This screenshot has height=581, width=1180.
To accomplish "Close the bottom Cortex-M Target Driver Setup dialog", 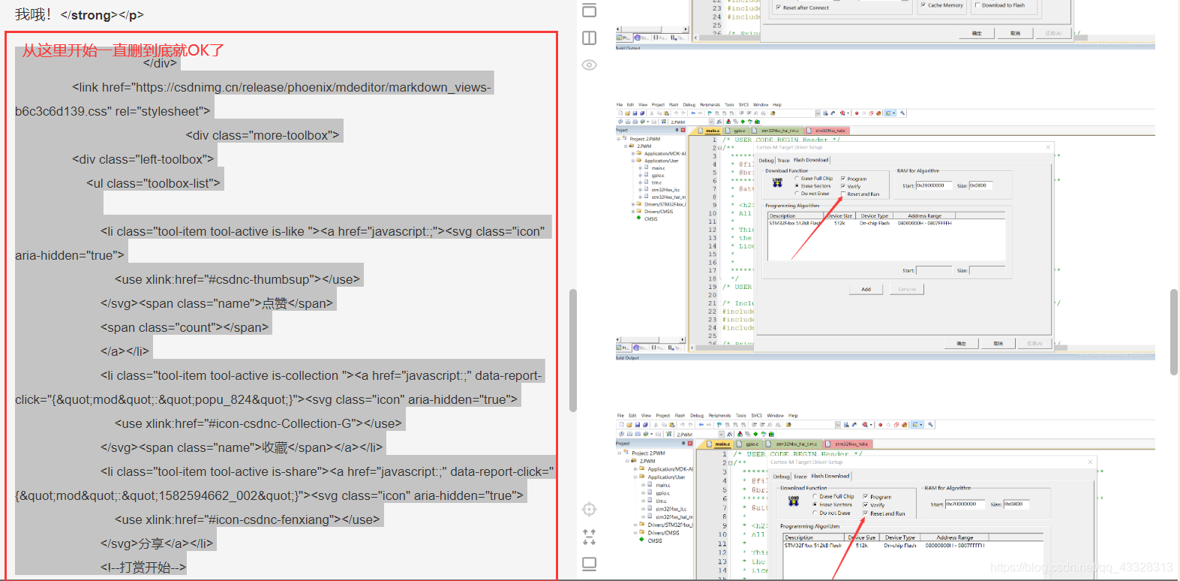I will [1091, 462].
